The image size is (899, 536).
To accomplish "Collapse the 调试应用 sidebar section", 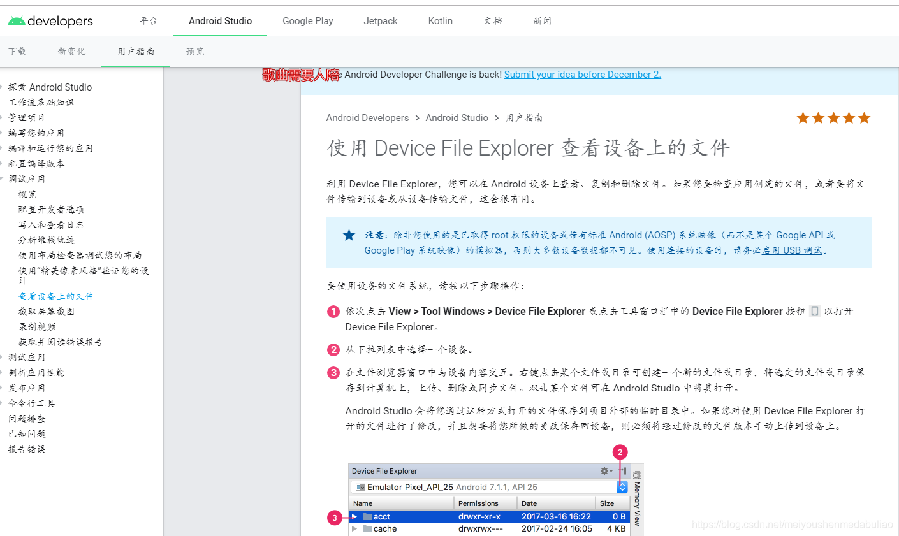I will tap(26, 179).
